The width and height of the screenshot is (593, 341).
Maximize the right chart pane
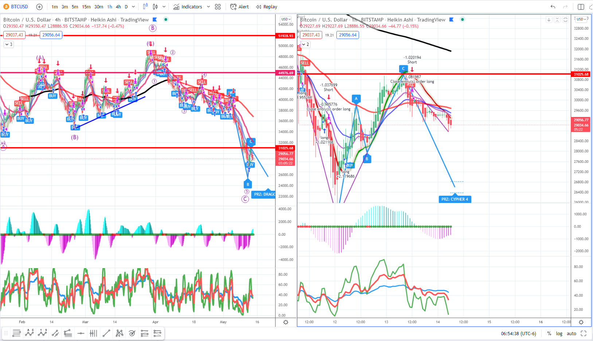click(565, 20)
